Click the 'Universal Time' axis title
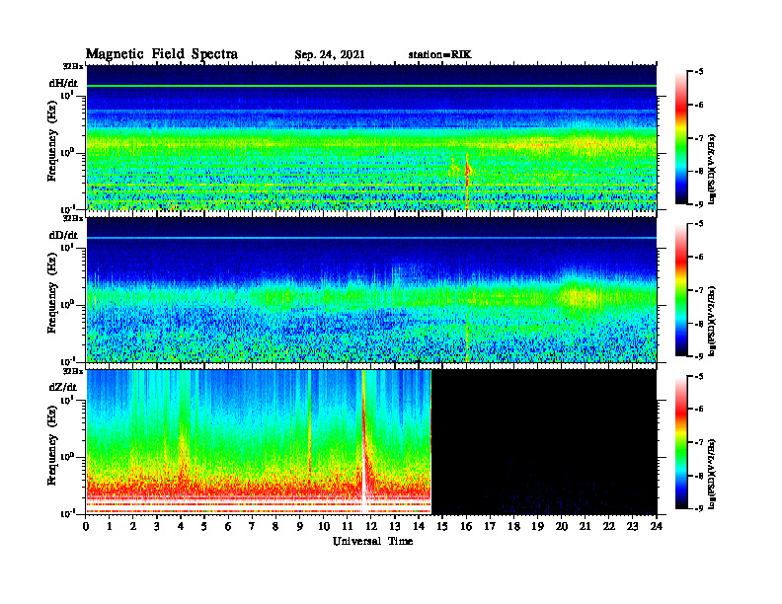This screenshot has width=782, height=604. 372,541
